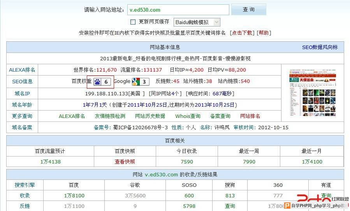Click the 域名年龄 row label
The image size is (350, 211).
[22, 105]
